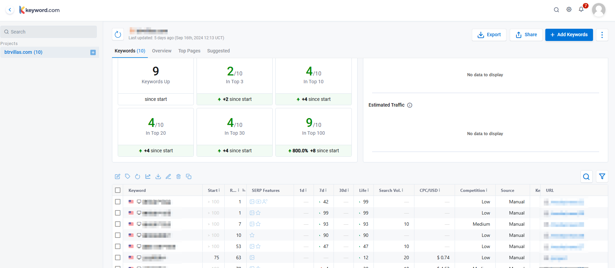
Task: Click the tag icon in keyword toolbar
Action: coord(128,176)
